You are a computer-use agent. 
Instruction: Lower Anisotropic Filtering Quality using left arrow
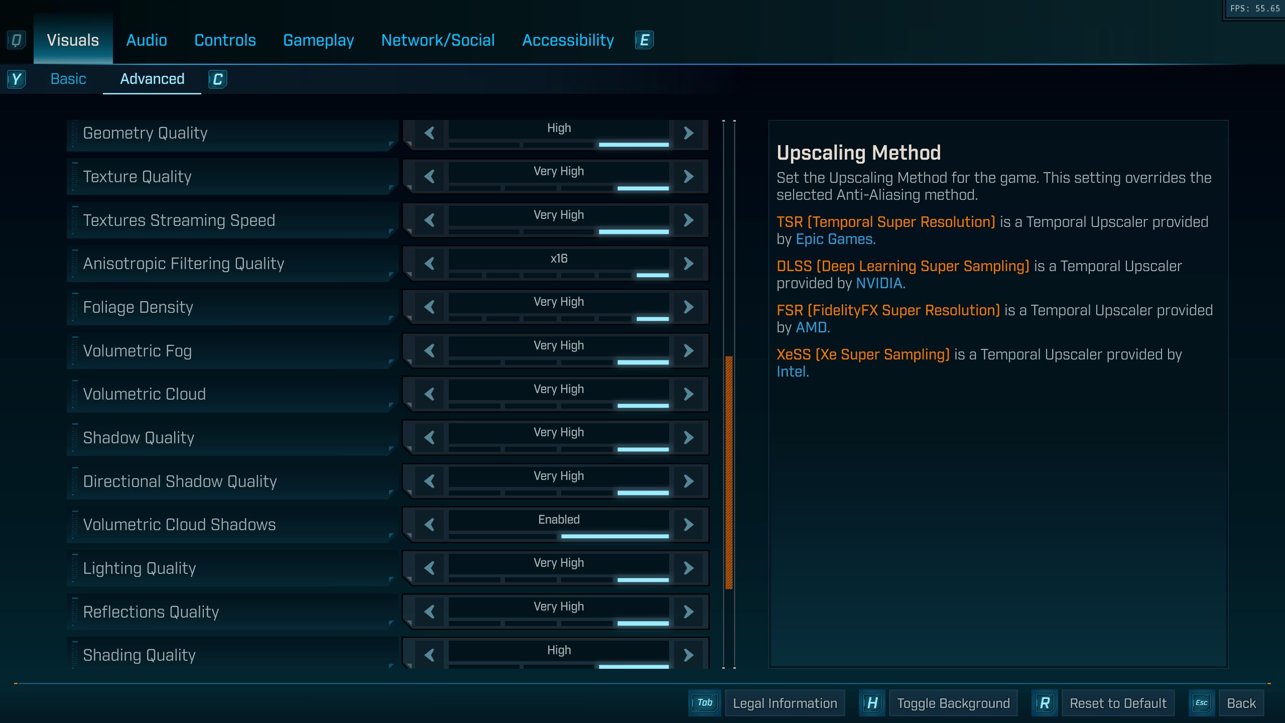(x=429, y=264)
